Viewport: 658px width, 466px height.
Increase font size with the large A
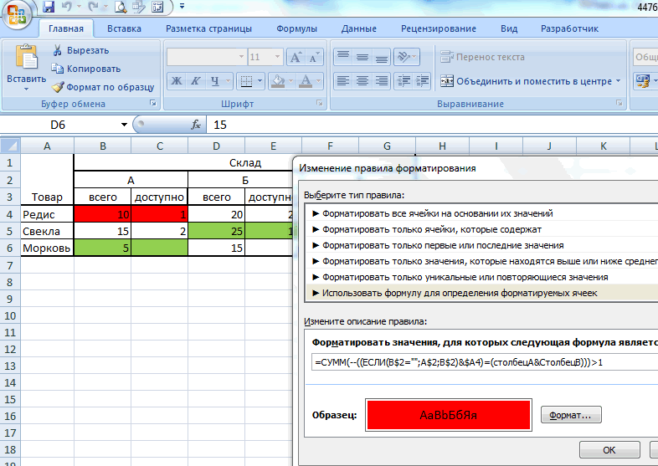click(296, 57)
